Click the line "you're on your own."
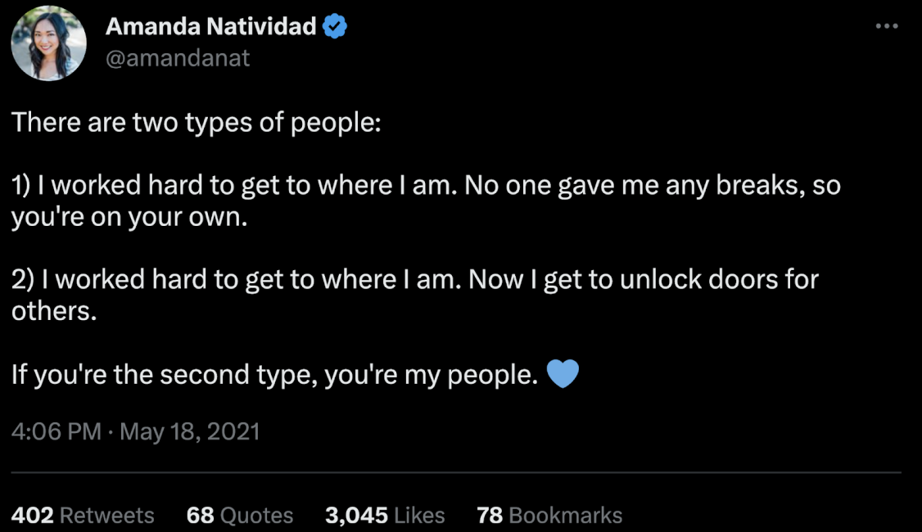The height and width of the screenshot is (532, 922). pyautogui.click(x=129, y=218)
